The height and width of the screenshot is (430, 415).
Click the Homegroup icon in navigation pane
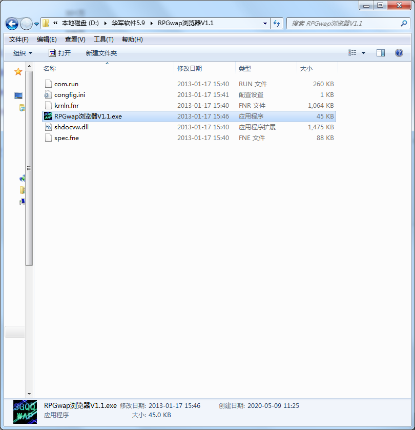(x=22, y=178)
